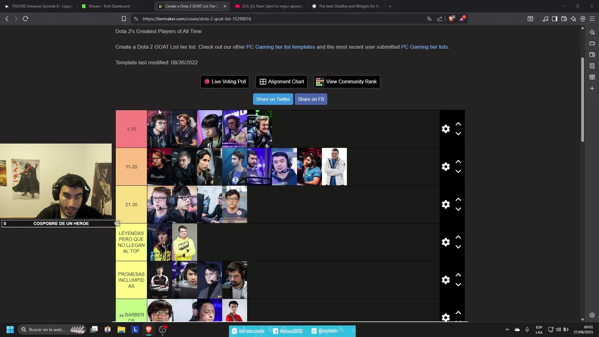Click the Buscar en la web search box
The width and height of the screenshot is (599, 337).
[x=52, y=330]
